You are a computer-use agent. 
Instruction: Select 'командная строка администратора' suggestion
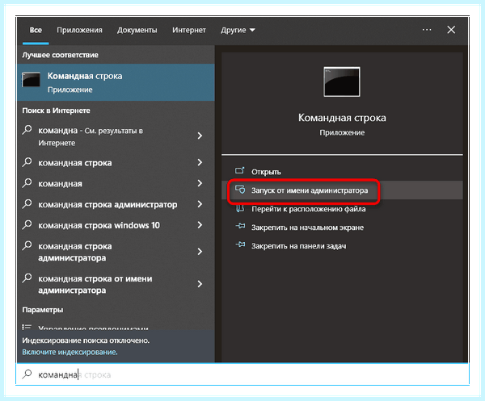[x=75, y=253]
